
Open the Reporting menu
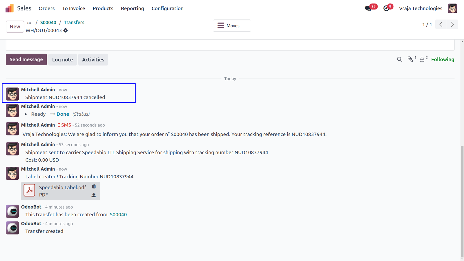click(133, 8)
